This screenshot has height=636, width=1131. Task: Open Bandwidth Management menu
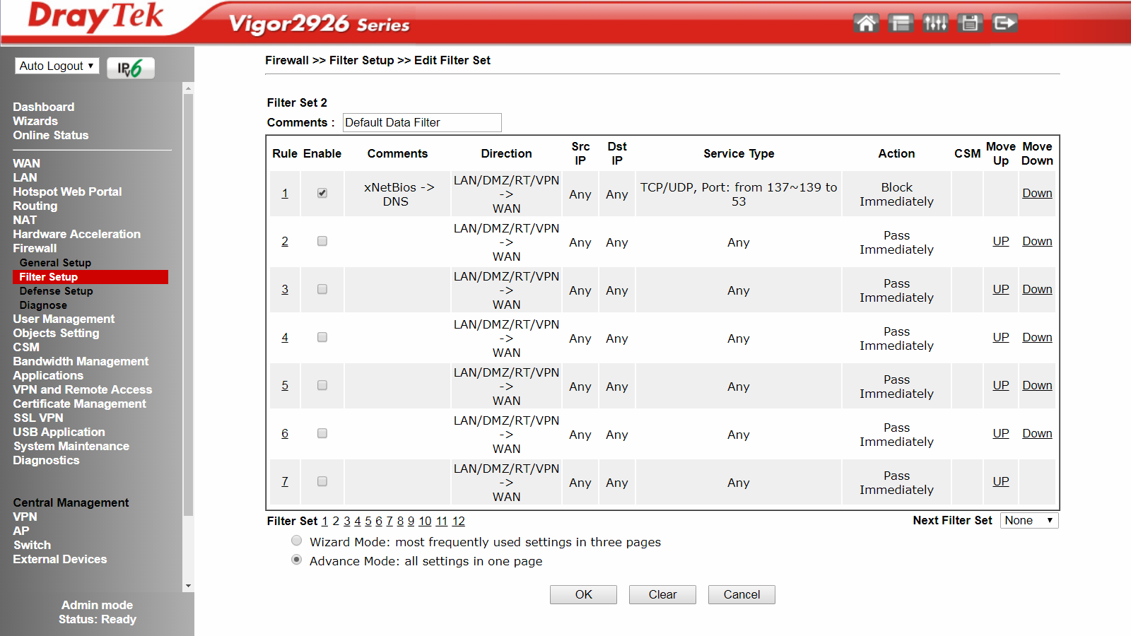coord(81,361)
